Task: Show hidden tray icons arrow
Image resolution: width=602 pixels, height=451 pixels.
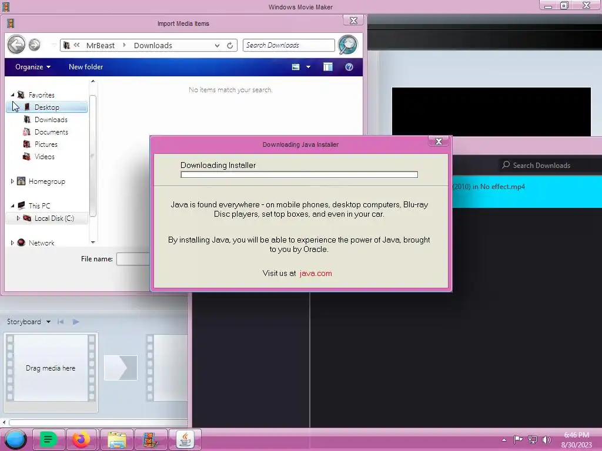Action: [x=504, y=439]
